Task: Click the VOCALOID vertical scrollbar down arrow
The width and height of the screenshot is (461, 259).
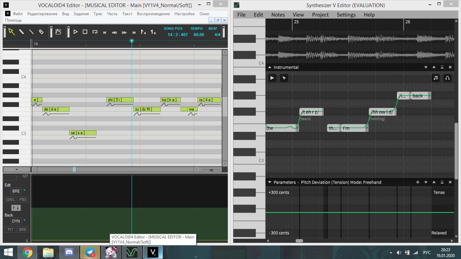Action: 225,164
